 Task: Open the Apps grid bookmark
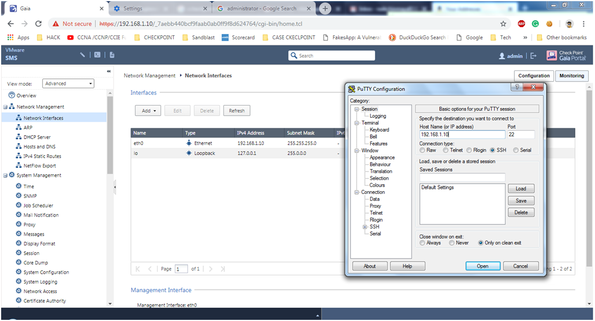18,37
